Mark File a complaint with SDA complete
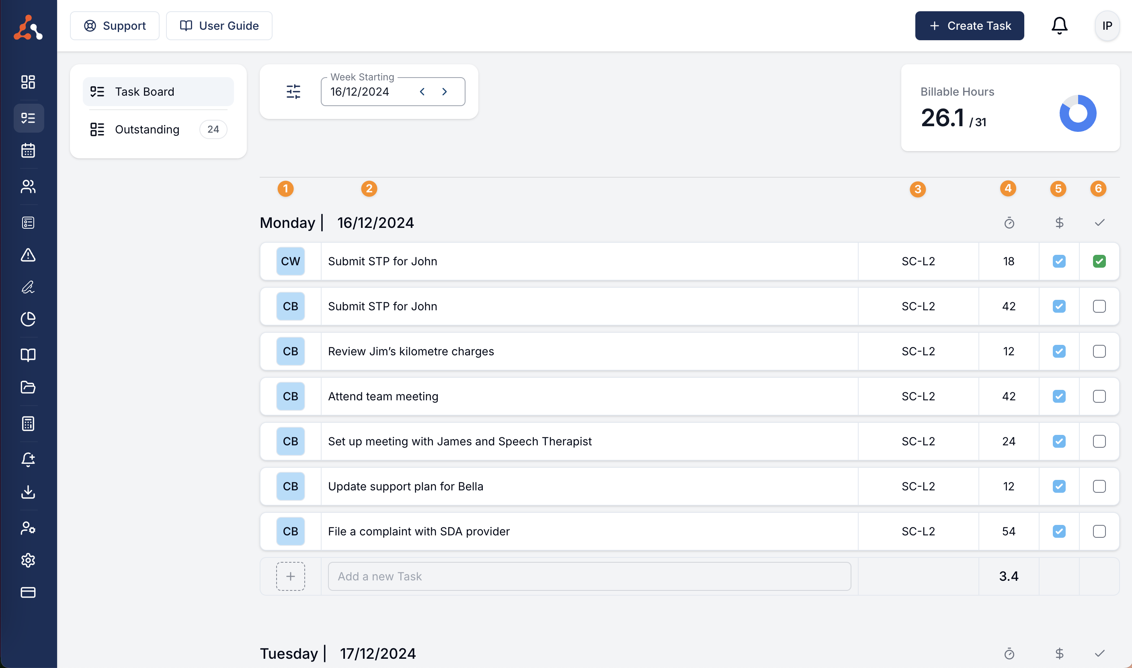The image size is (1132, 668). click(x=1099, y=531)
